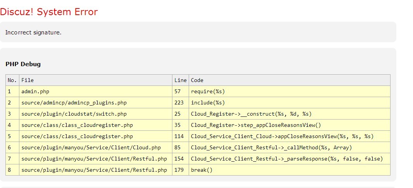Click the Incorrect signature message text

pos(33,32)
